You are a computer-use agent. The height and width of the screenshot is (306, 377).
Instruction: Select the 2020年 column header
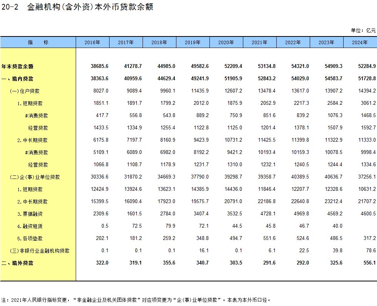pos(226,43)
